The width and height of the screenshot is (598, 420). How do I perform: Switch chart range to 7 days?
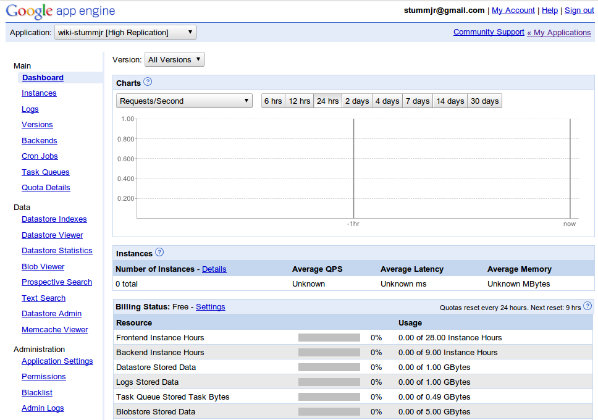click(x=418, y=101)
